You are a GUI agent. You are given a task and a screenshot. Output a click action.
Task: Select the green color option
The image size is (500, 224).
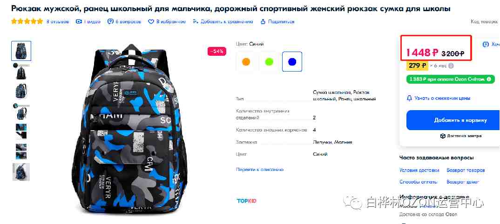(269, 62)
